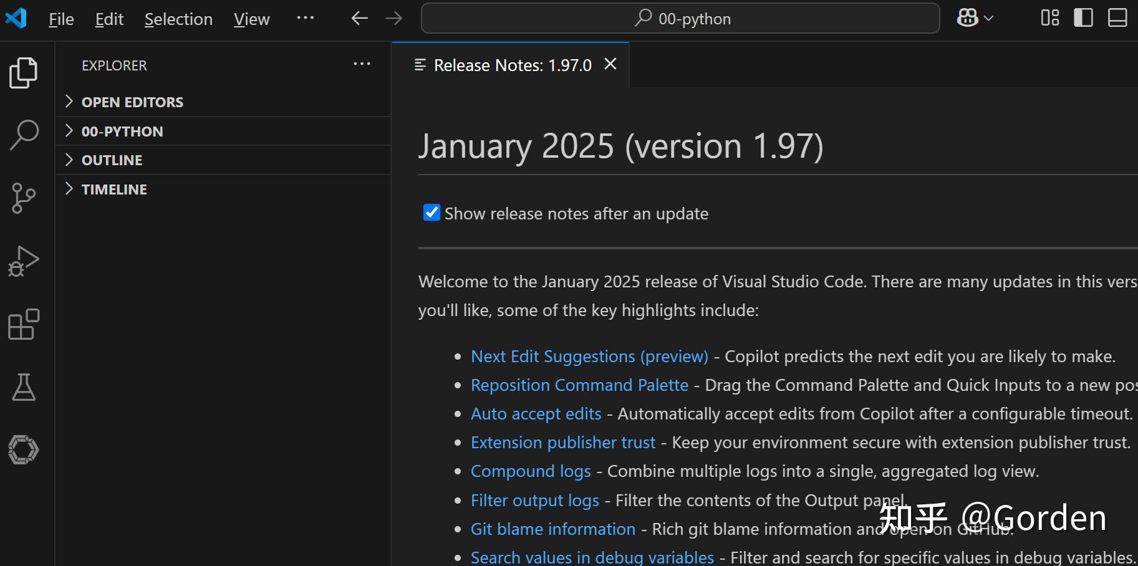Open the Run and Debug view
Viewport: 1138px width, 566px height.
pos(24,261)
